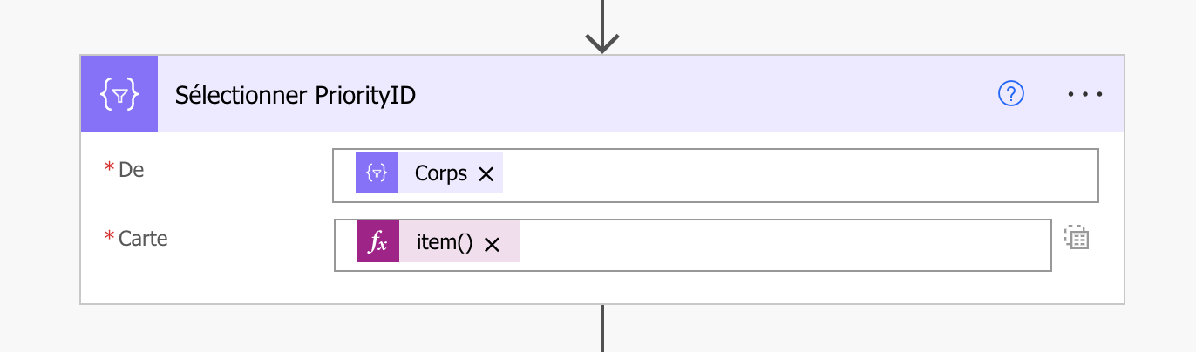Collapse the action card via its header bar
The height and width of the screenshot is (352, 1196).
(697, 94)
